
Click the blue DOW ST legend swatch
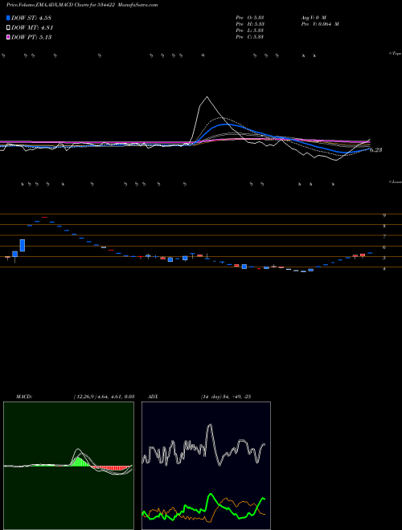coord(9,18)
